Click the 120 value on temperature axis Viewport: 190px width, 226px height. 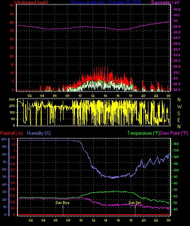pos(176,157)
